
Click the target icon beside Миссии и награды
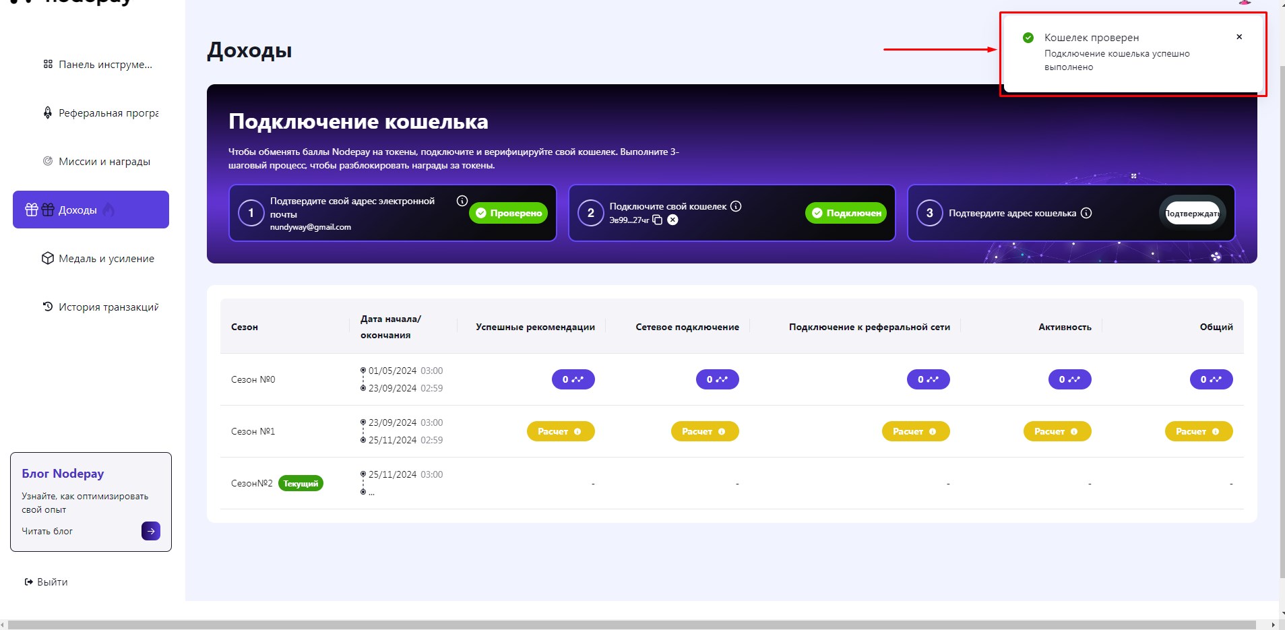[x=48, y=162]
